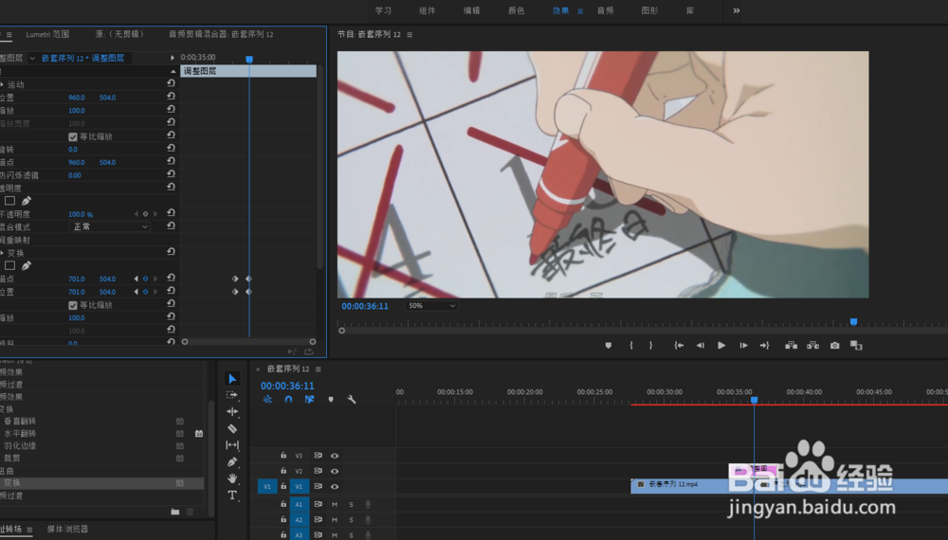Show more workspaces via double chevron

click(737, 10)
